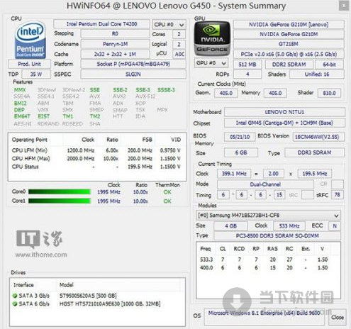
Task: Click the Cores count field
Action: click(x=179, y=34)
